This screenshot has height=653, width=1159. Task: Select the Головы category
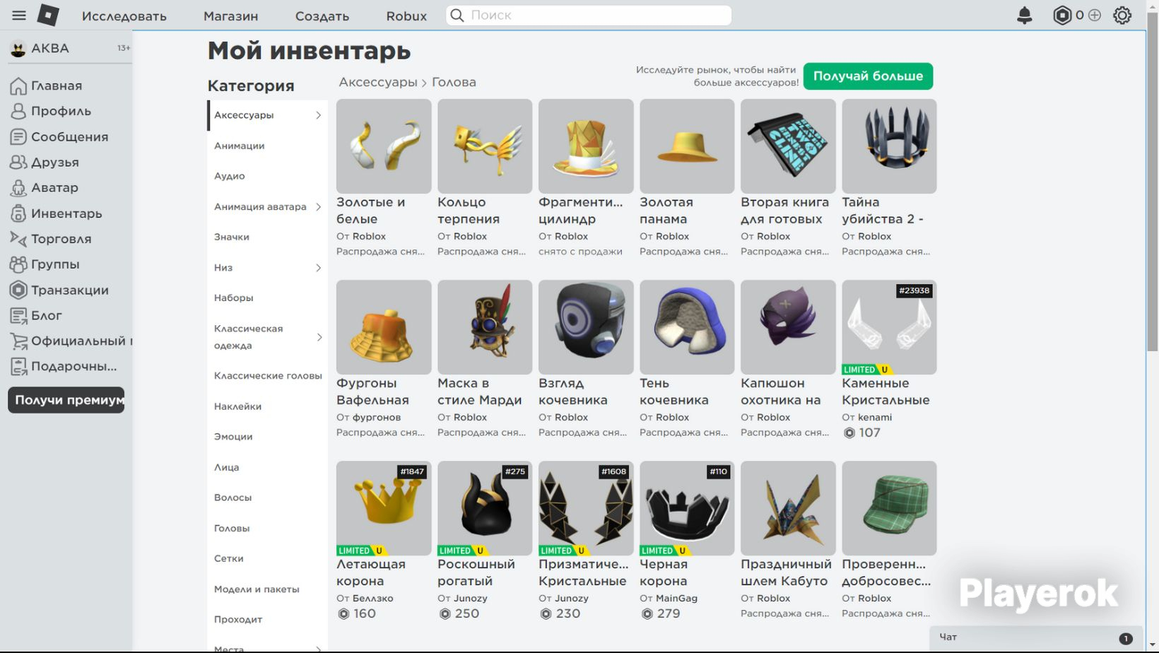(232, 528)
